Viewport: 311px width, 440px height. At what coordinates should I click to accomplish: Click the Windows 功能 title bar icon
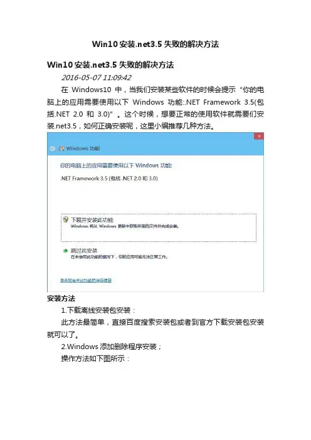tap(61, 149)
